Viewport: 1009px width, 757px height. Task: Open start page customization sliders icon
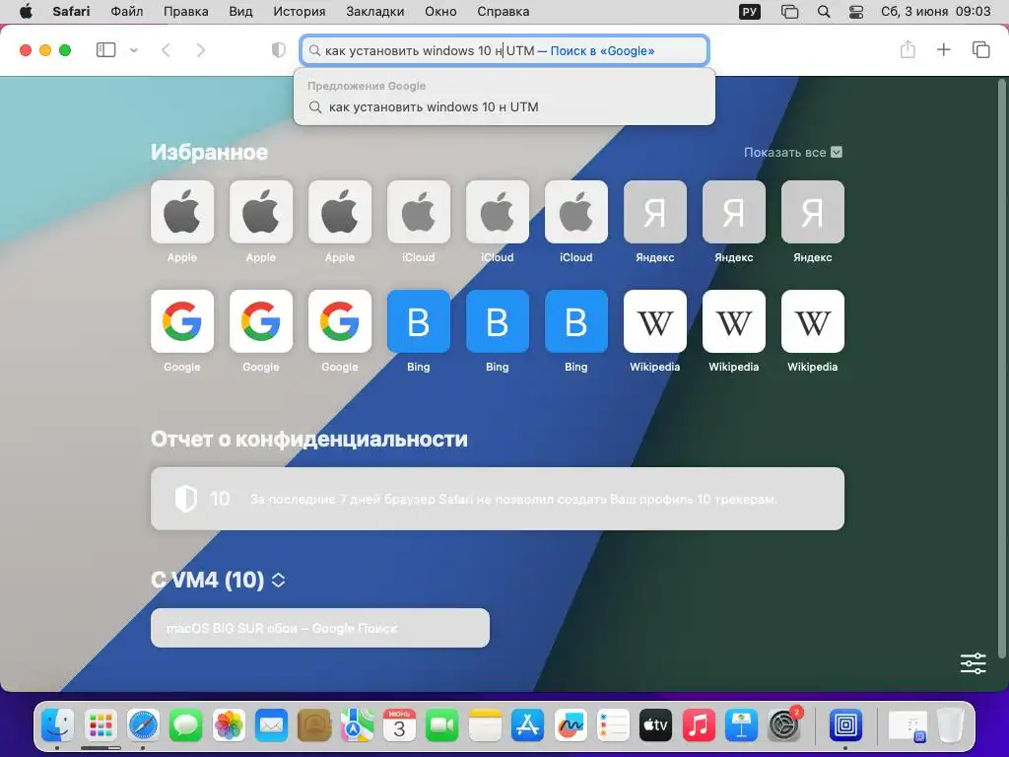tap(973, 663)
